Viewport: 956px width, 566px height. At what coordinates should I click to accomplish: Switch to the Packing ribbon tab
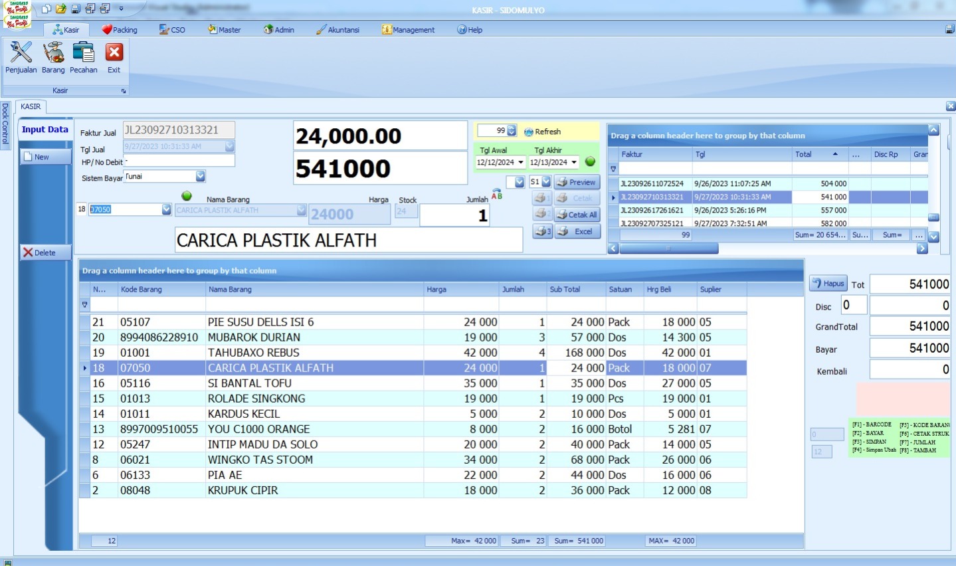(x=120, y=30)
